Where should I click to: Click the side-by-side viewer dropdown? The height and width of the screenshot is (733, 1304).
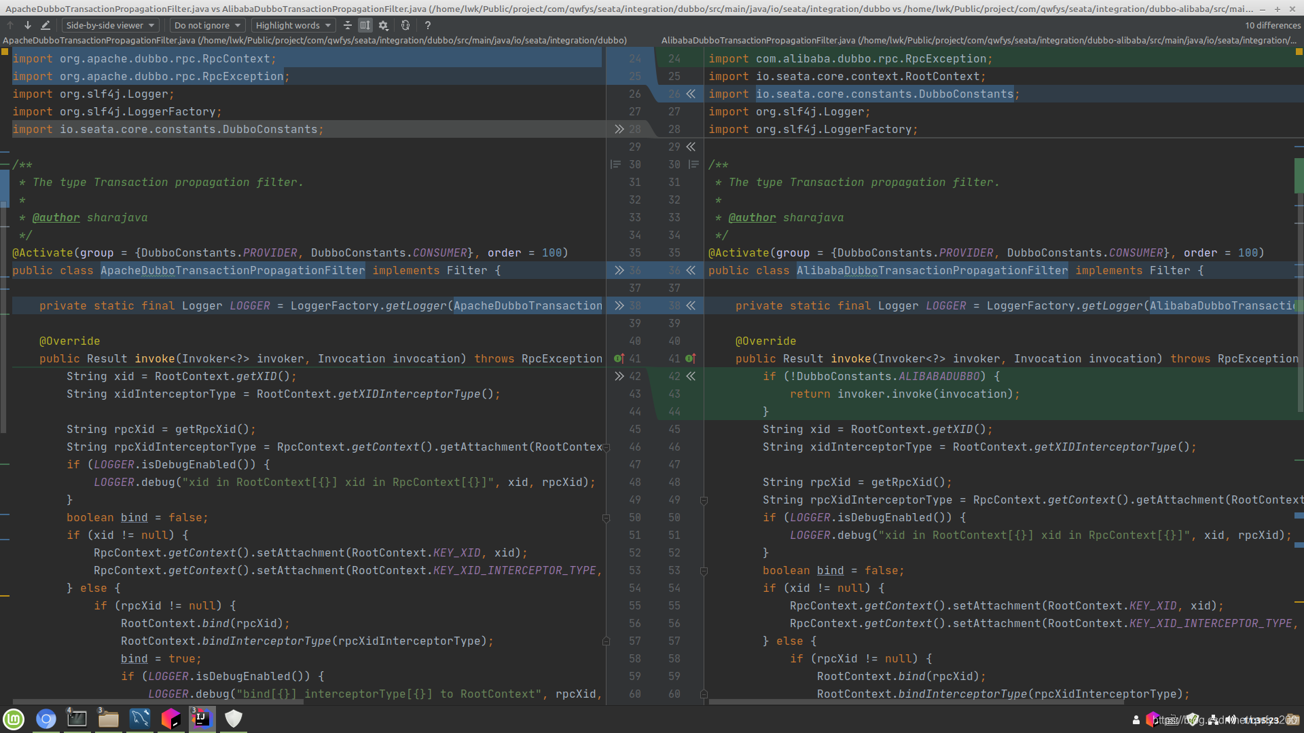click(109, 24)
